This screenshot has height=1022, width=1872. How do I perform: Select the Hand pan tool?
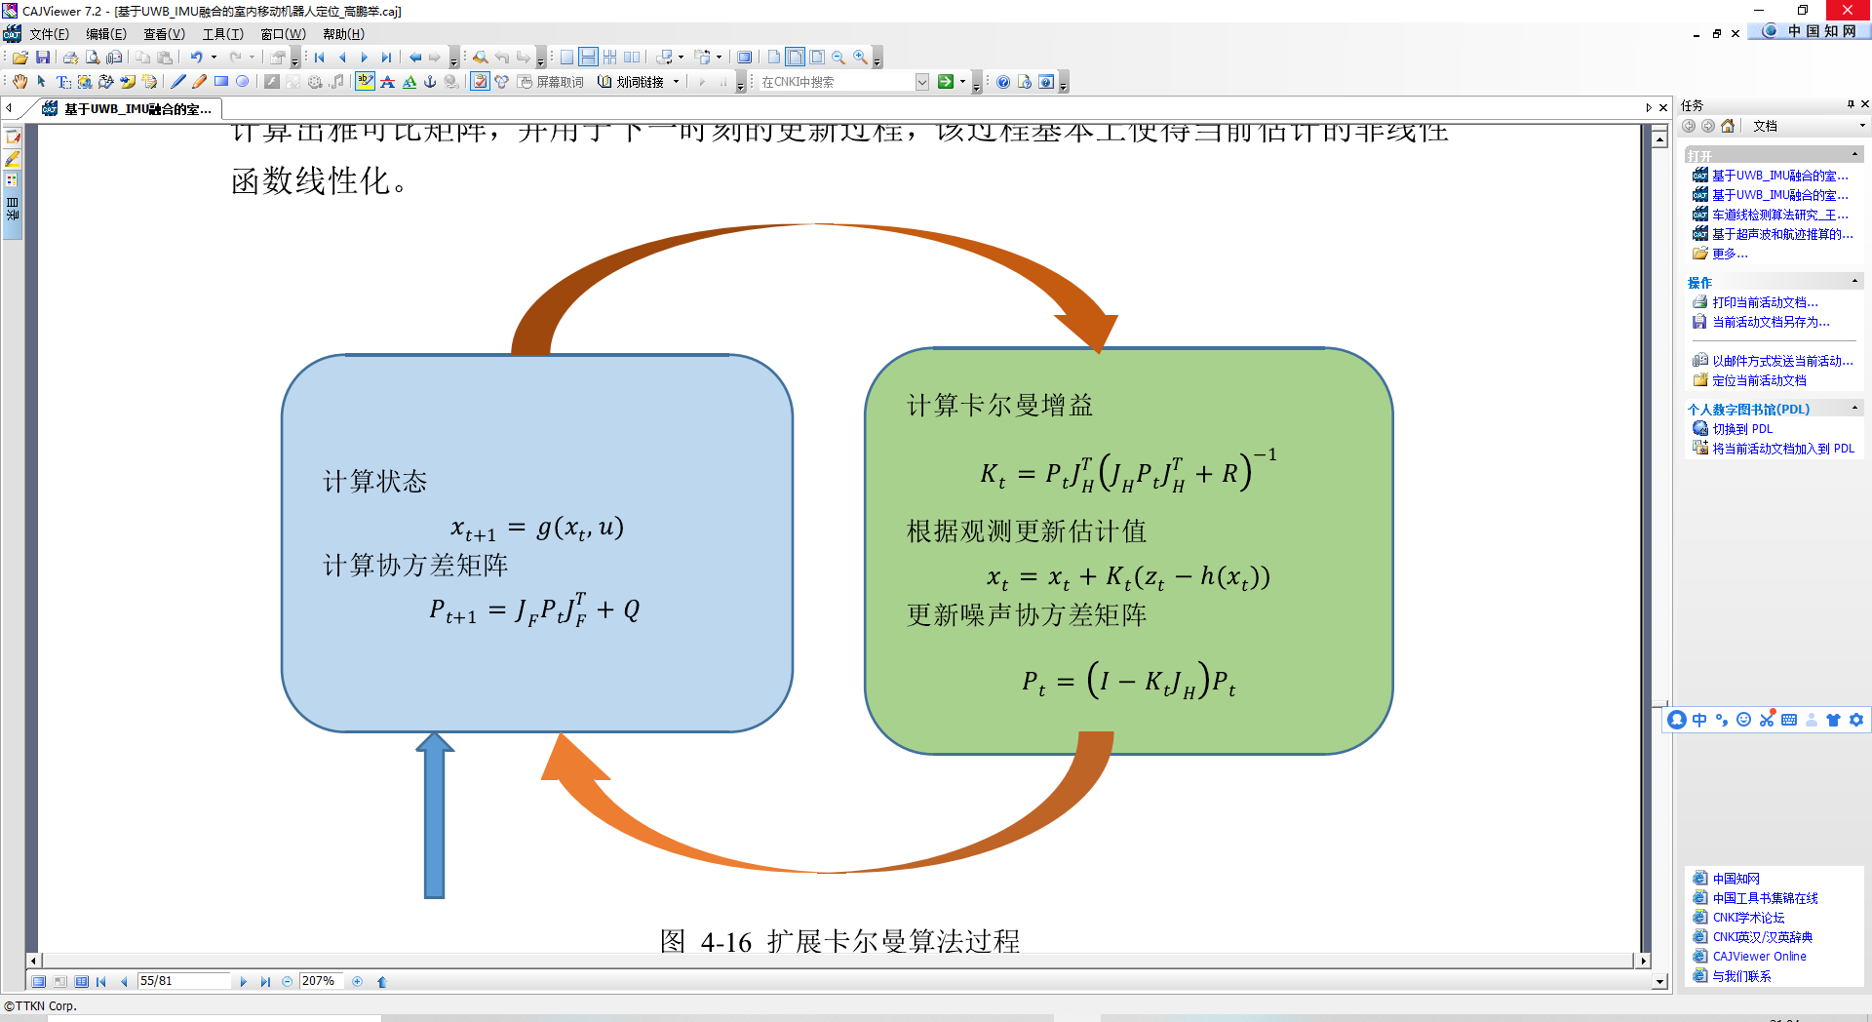click(x=19, y=81)
